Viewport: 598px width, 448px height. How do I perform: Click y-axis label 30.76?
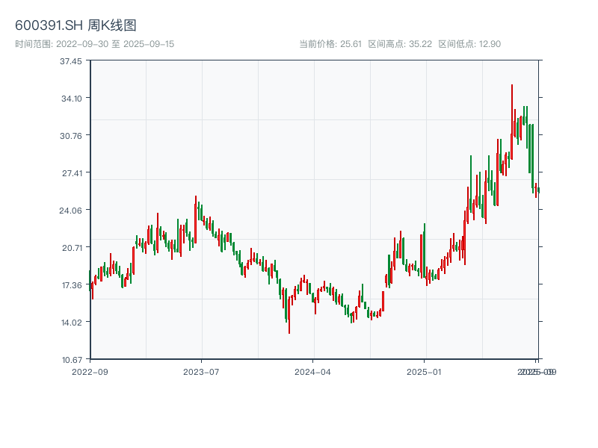[x=71, y=136]
